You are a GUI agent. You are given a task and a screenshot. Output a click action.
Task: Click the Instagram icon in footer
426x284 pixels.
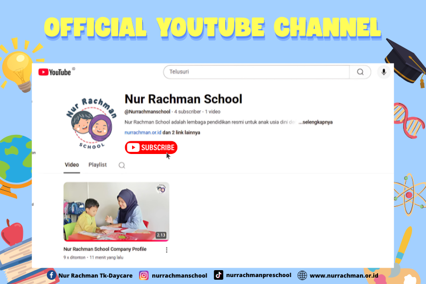[x=144, y=275]
